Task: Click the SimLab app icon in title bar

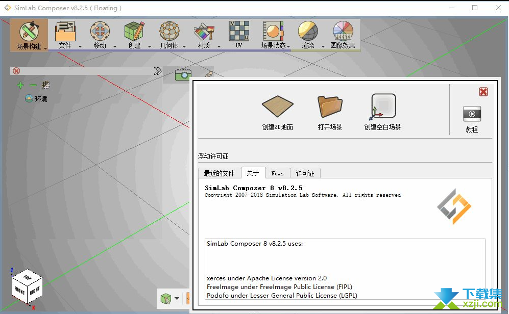Action: (7, 8)
